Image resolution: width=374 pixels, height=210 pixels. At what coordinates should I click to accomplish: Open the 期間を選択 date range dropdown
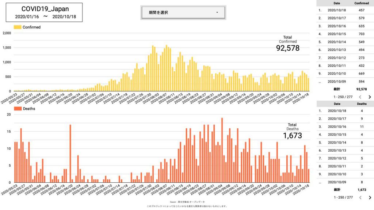click(x=183, y=12)
